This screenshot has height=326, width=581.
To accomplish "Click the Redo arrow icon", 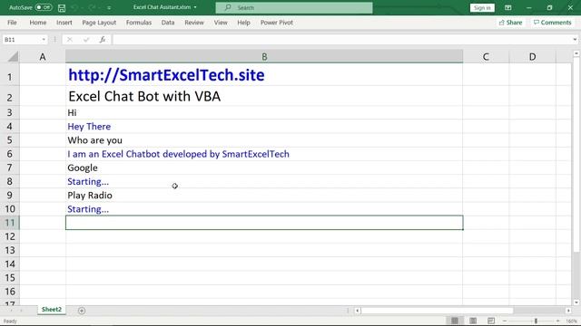I will tap(93, 7).
